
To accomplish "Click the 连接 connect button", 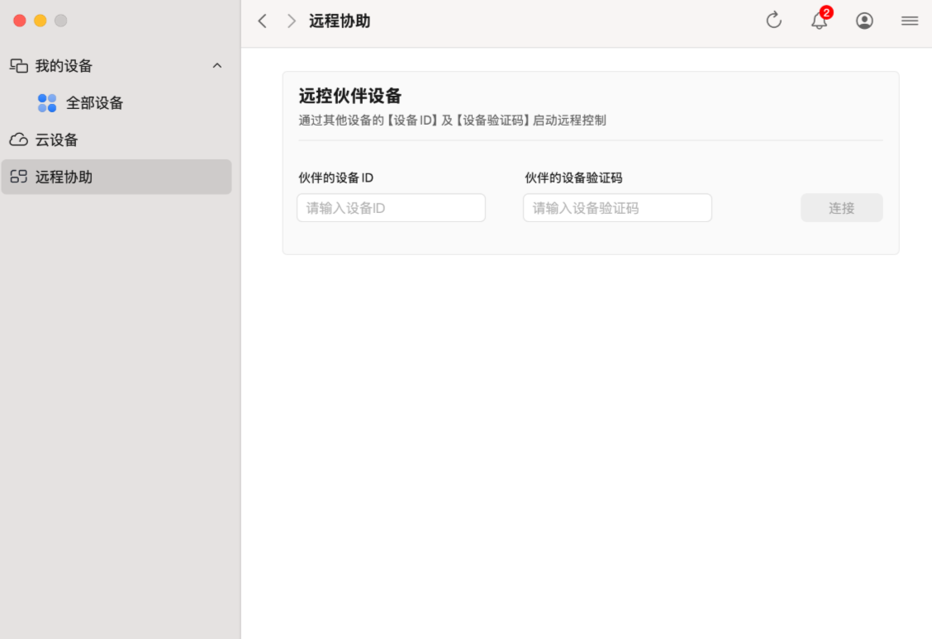I will (841, 207).
